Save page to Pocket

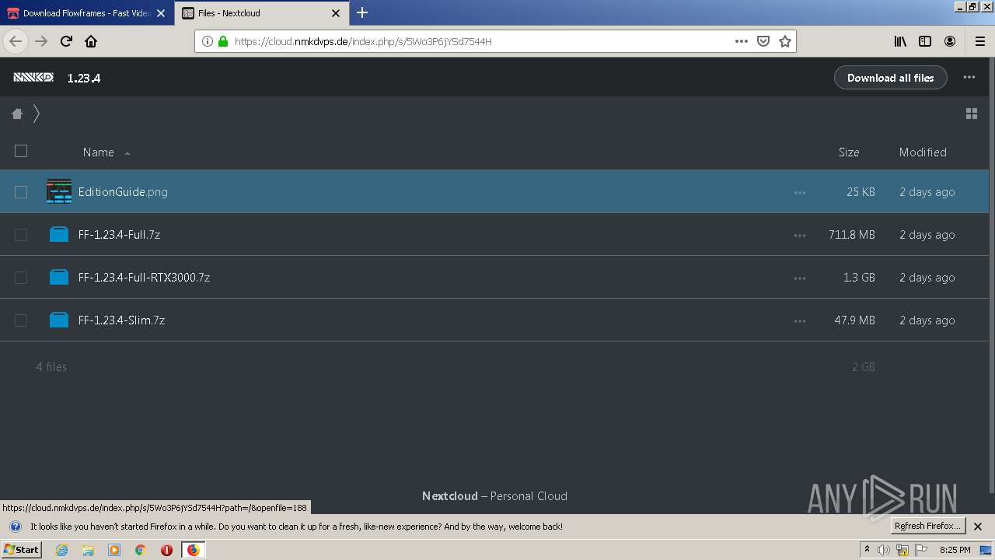coord(763,41)
